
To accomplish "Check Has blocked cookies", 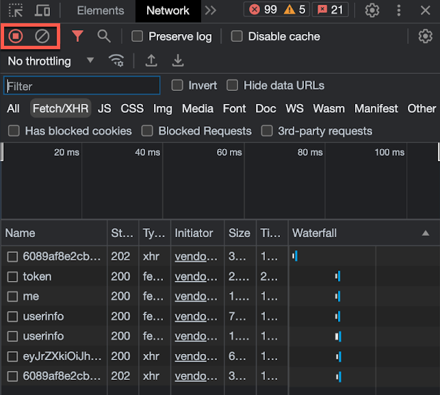I will [14, 131].
